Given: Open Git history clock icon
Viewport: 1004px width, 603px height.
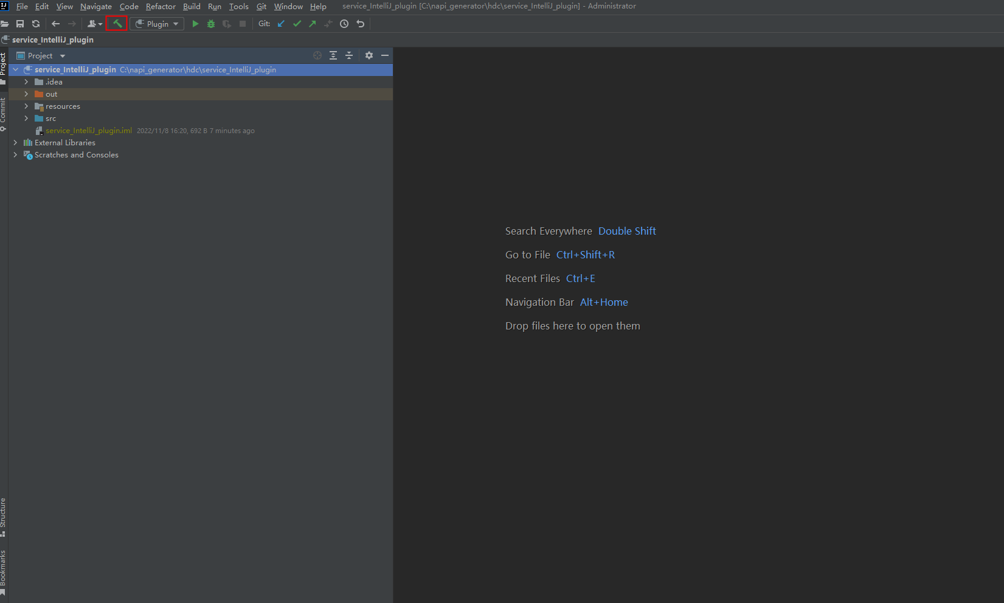Looking at the screenshot, I should 344,24.
